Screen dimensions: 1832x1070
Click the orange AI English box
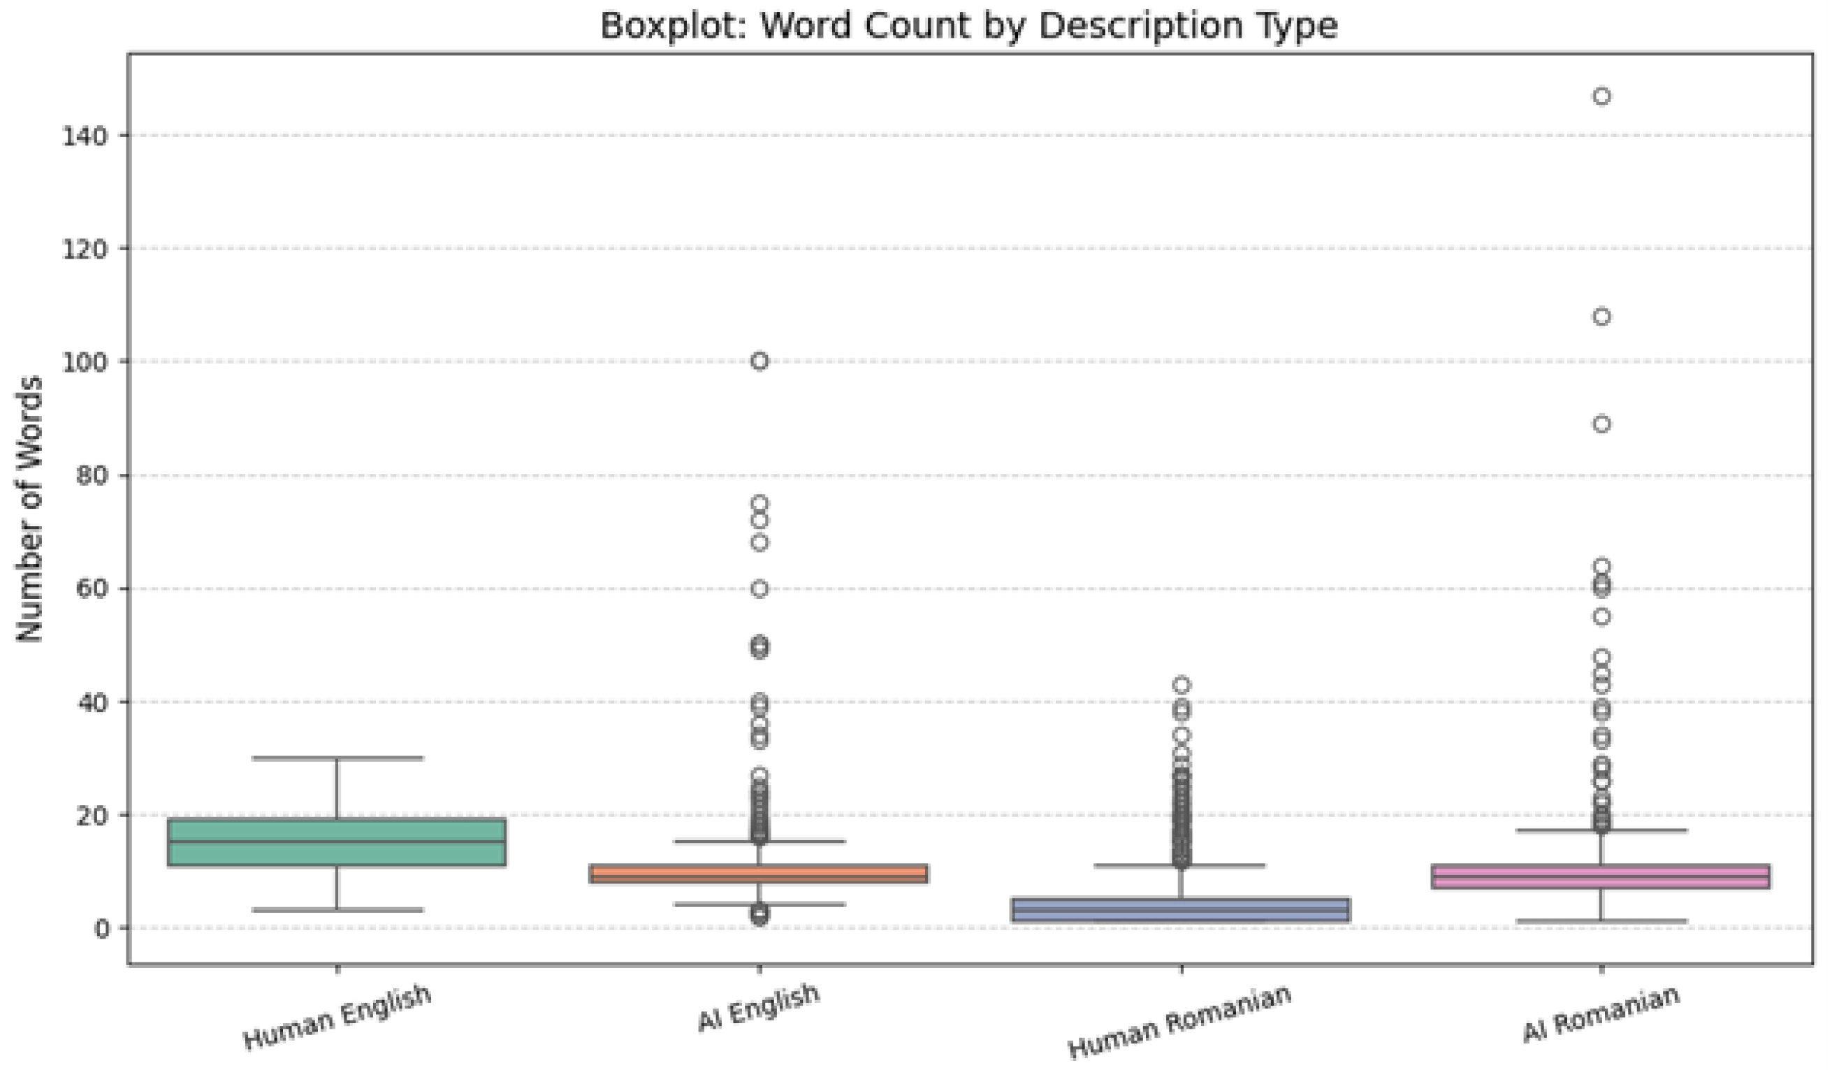(759, 874)
